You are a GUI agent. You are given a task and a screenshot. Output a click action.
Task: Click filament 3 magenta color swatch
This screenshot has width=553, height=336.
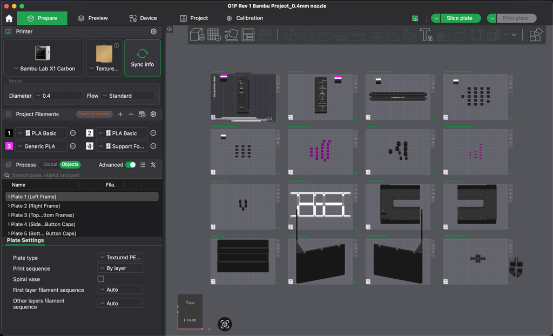tap(8, 146)
